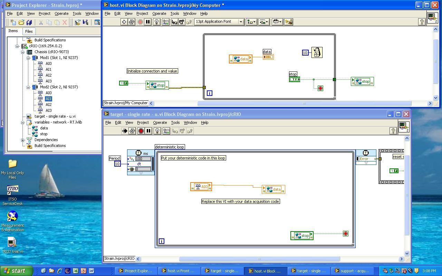Click red Abort button in target vi
Viewport: 442px width, 276px height.
141,131
